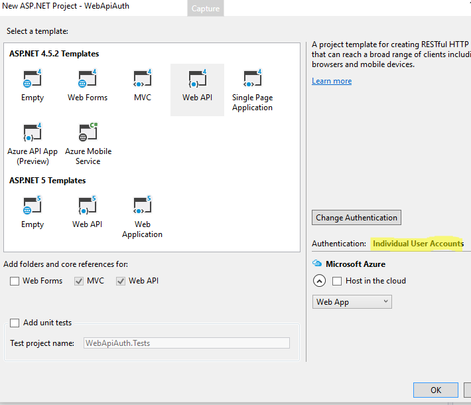
Task: Click the Capture tab at the top
Action: point(206,9)
